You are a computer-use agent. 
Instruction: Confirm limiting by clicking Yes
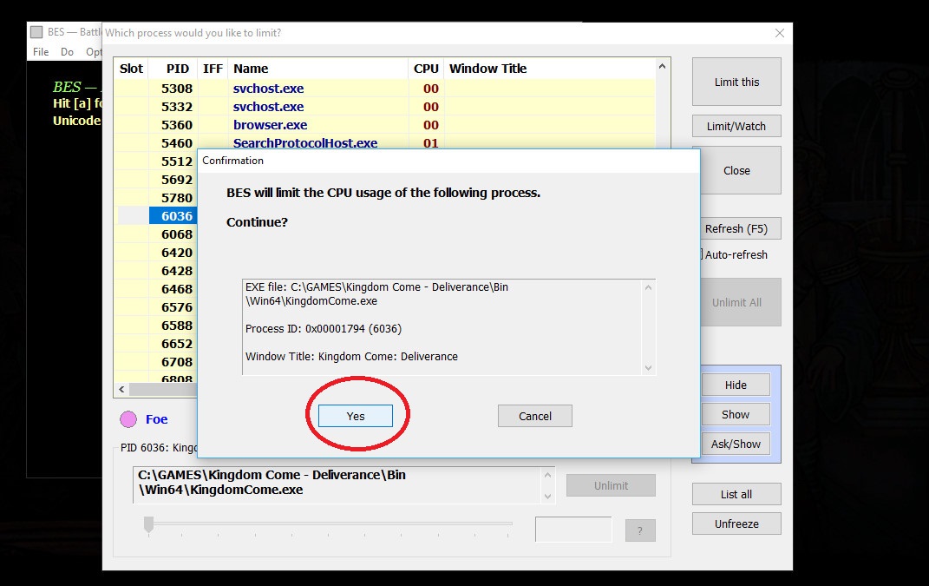pyautogui.click(x=356, y=416)
